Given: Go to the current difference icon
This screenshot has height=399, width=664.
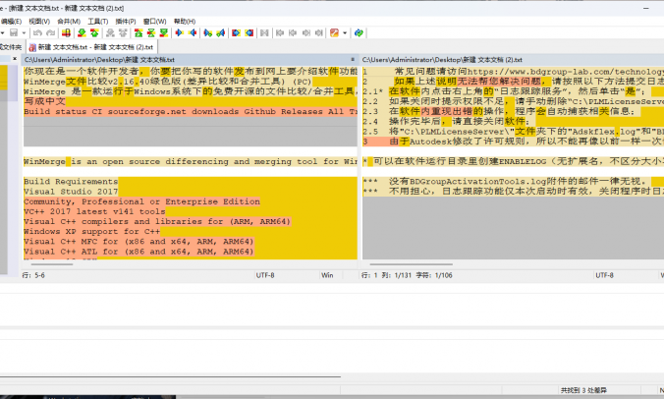Looking at the screenshot, I should (x=151, y=32).
